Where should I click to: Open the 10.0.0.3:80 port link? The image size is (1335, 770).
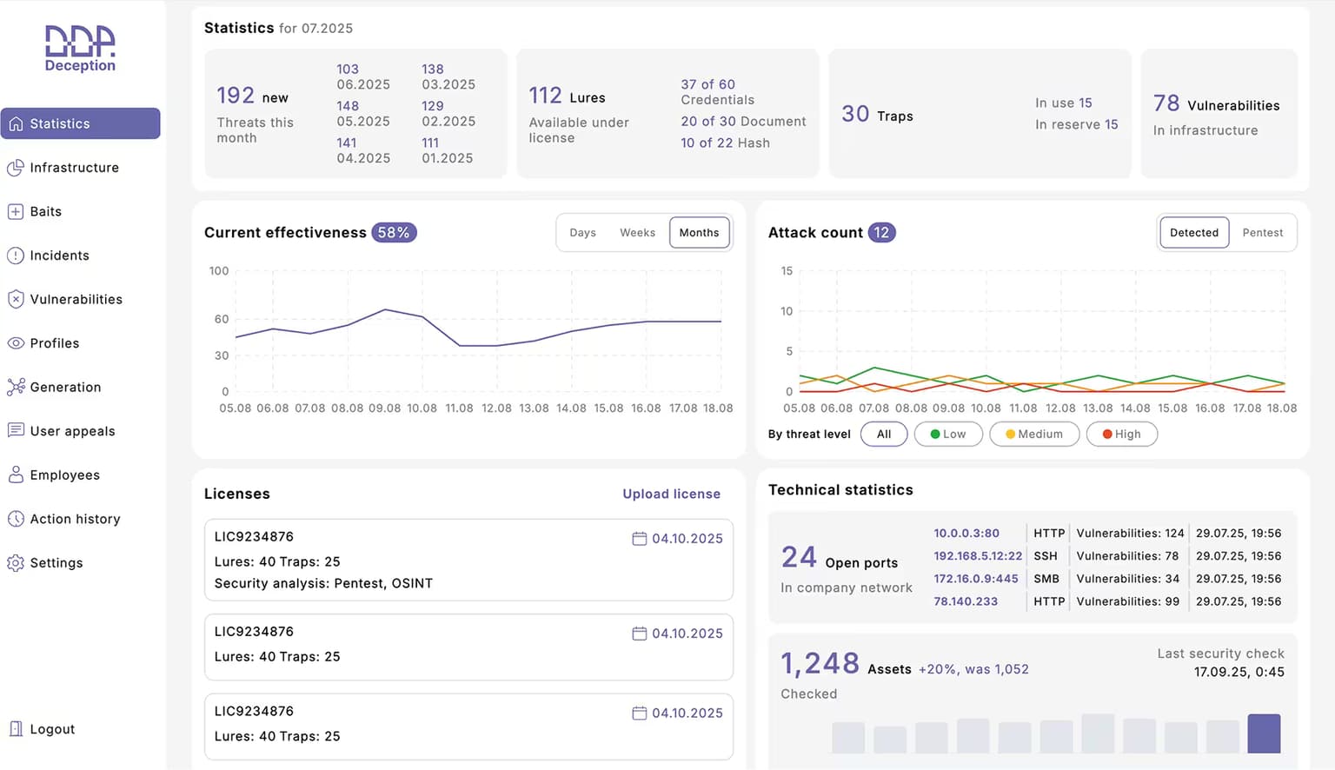(966, 533)
